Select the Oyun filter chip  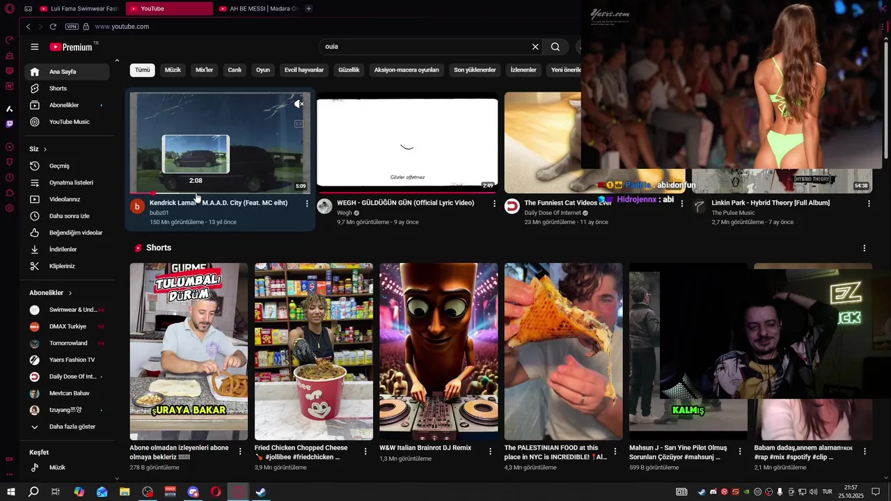click(x=262, y=70)
